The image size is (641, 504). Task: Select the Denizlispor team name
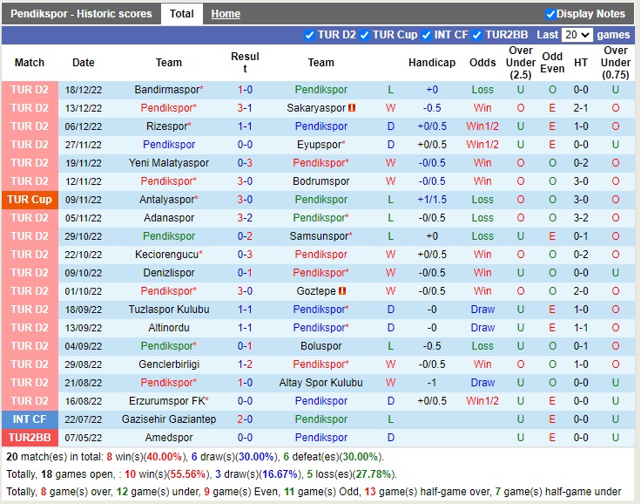pyautogui.click(x=168, y=273)
